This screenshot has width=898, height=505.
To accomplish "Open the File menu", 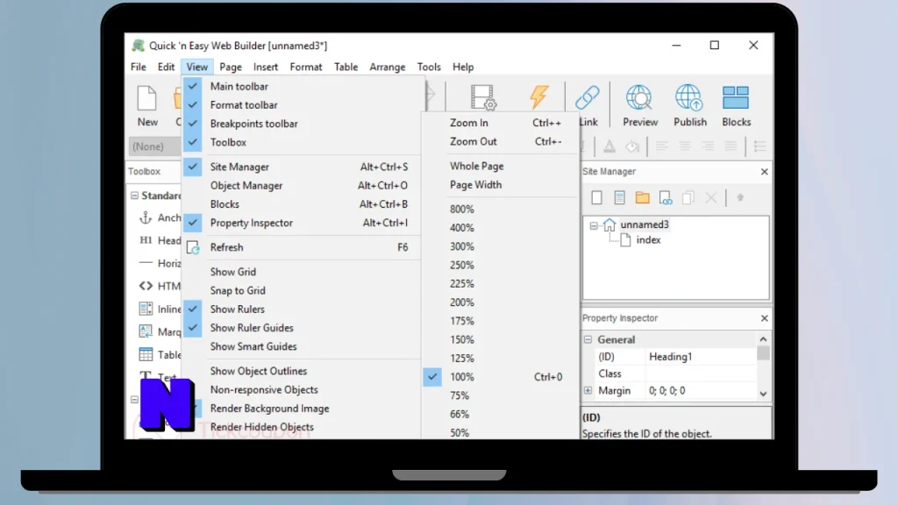I will [x=138, y=67].
